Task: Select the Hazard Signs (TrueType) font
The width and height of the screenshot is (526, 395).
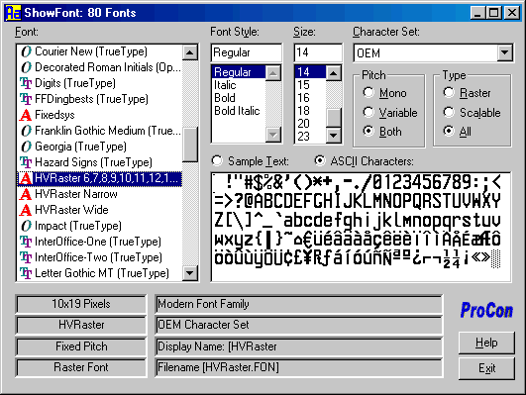Action: coord(100,162)
